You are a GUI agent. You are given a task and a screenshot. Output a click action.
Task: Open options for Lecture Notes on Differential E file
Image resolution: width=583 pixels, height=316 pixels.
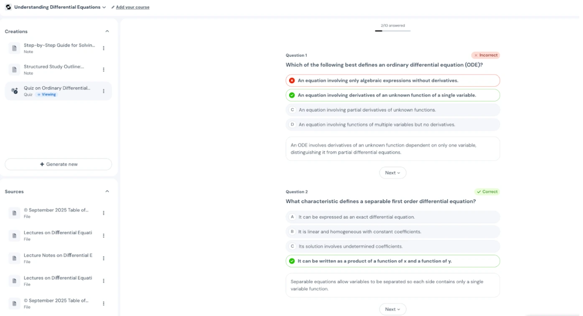[104, 258]
